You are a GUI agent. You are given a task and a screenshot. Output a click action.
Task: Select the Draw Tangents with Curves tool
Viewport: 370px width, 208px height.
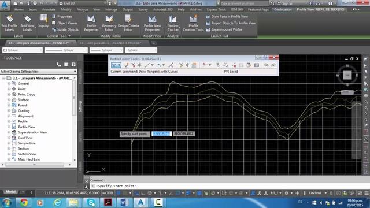click(x=114, y=65)
